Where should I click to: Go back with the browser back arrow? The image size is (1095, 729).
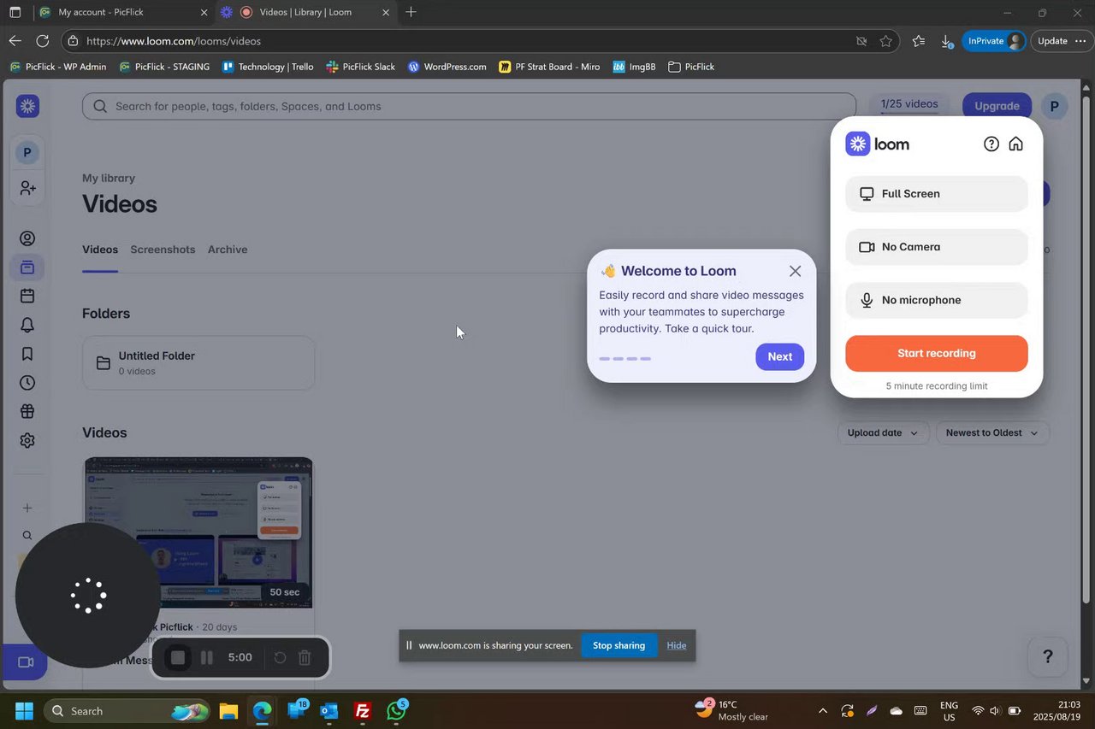click(15, 41)
